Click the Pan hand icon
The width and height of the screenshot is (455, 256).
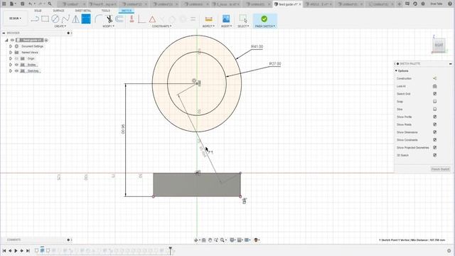[210, 240]
